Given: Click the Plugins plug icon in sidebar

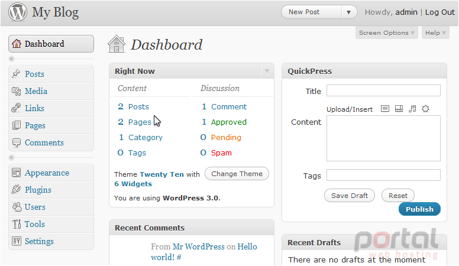Looking at the screenshot, I should point(16,189).
